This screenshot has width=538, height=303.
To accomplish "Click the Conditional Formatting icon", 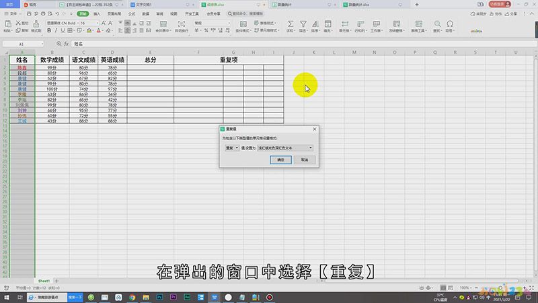I will [x=243, y=24].
